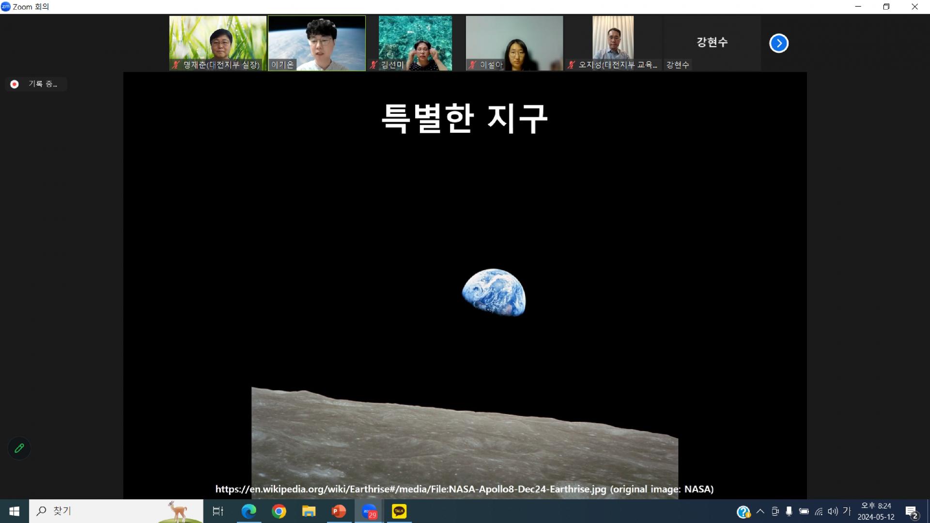Image resolution: width=930 pixels, height=523 pixels.
Task: Restore down the Zoom window
Action: 886,7
